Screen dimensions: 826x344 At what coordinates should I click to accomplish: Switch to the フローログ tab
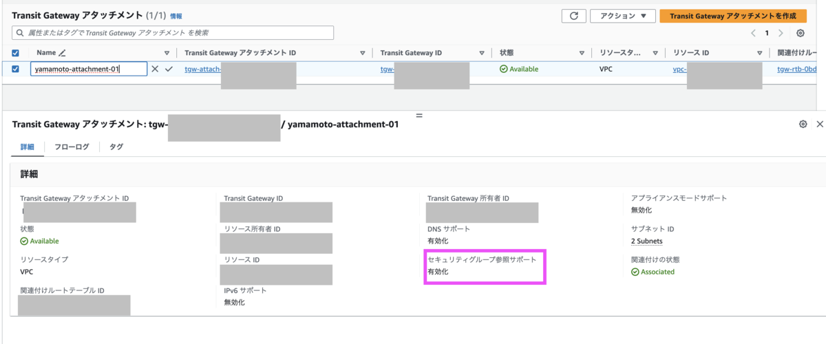click(x=72, y=147)
